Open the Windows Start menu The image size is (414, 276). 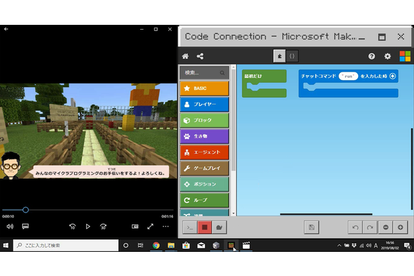click(x=6, y=246)
